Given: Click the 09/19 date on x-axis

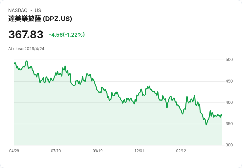Looking at the screenshot, I should (98, 151).
